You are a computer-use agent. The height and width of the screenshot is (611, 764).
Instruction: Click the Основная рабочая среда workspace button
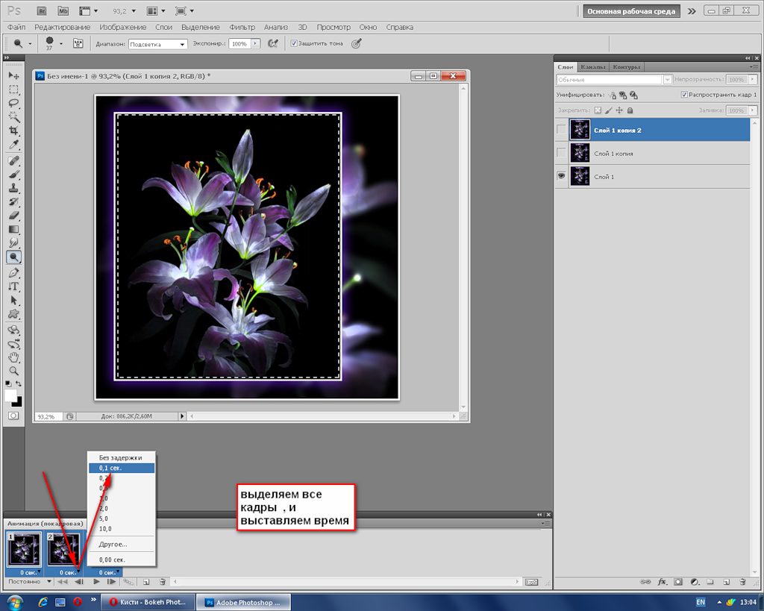(632, 11)
